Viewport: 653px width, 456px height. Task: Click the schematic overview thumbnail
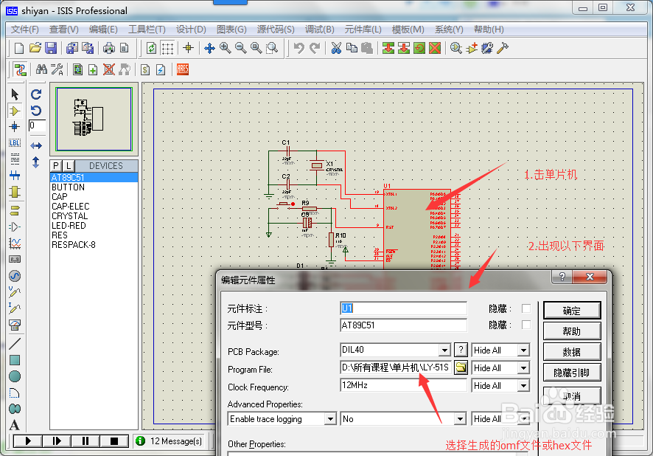94,120
